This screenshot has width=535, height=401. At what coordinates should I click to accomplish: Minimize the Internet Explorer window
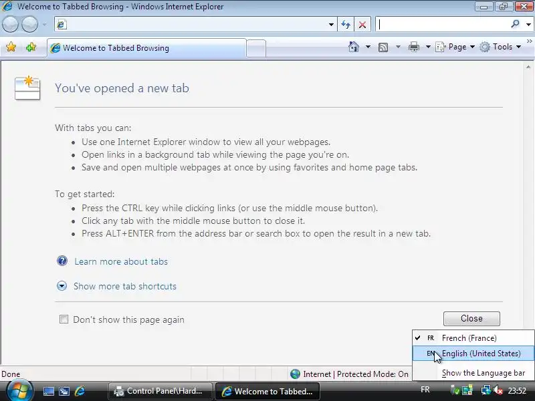pos(484,6)
